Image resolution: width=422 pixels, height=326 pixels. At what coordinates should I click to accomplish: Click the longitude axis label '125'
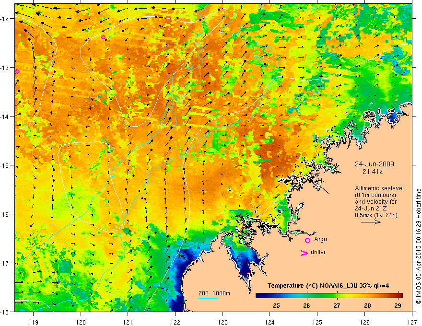[x=317, y=322]
